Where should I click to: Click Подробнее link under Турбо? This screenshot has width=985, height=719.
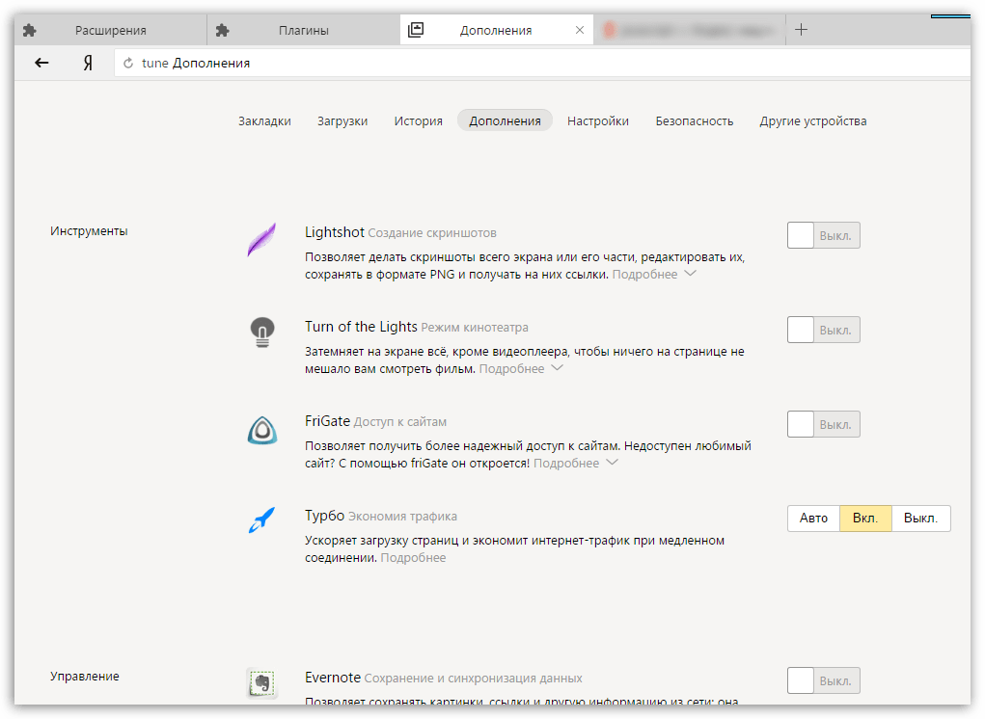[413, 558]
